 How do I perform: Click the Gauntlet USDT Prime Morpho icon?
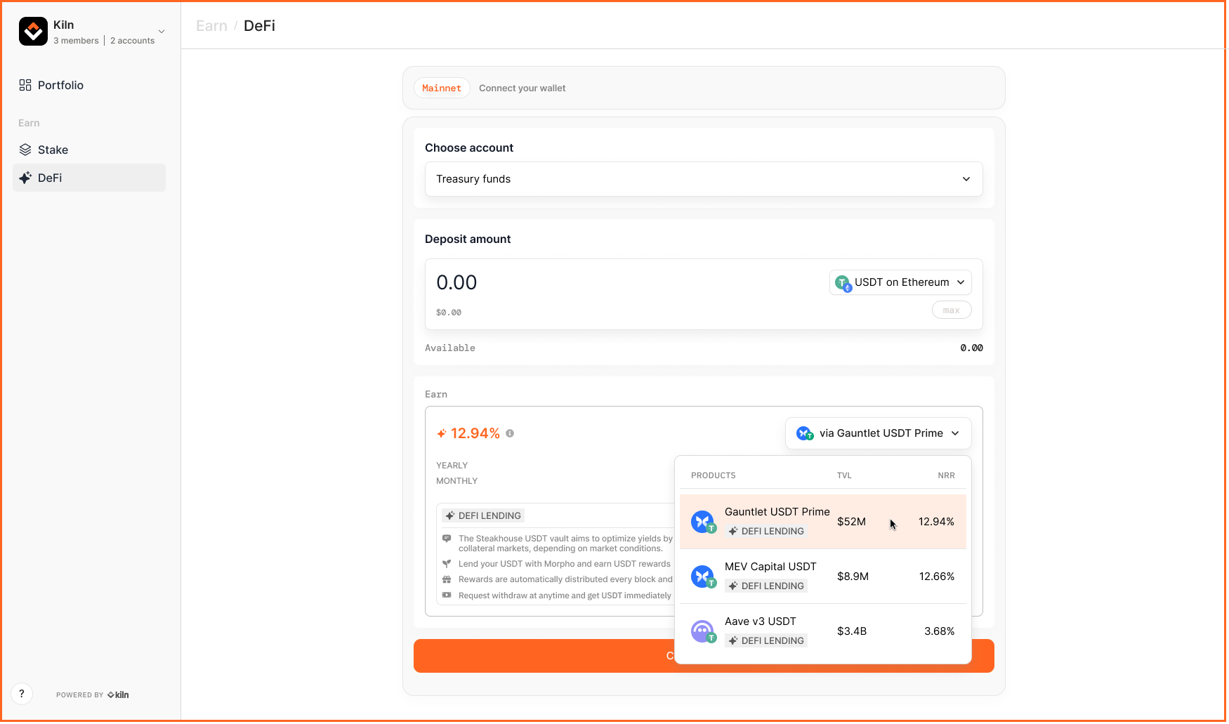point(703,522)
